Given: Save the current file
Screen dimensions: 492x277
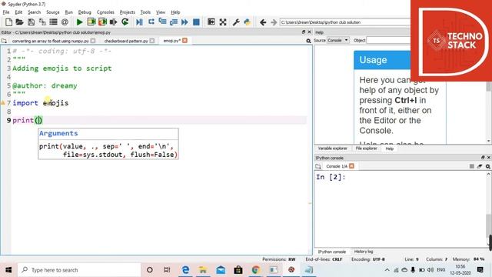Looking at the screenshot, I should [x=31, y=22].
